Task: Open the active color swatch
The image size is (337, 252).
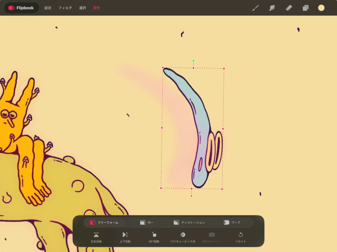Action: click(321, 8)
